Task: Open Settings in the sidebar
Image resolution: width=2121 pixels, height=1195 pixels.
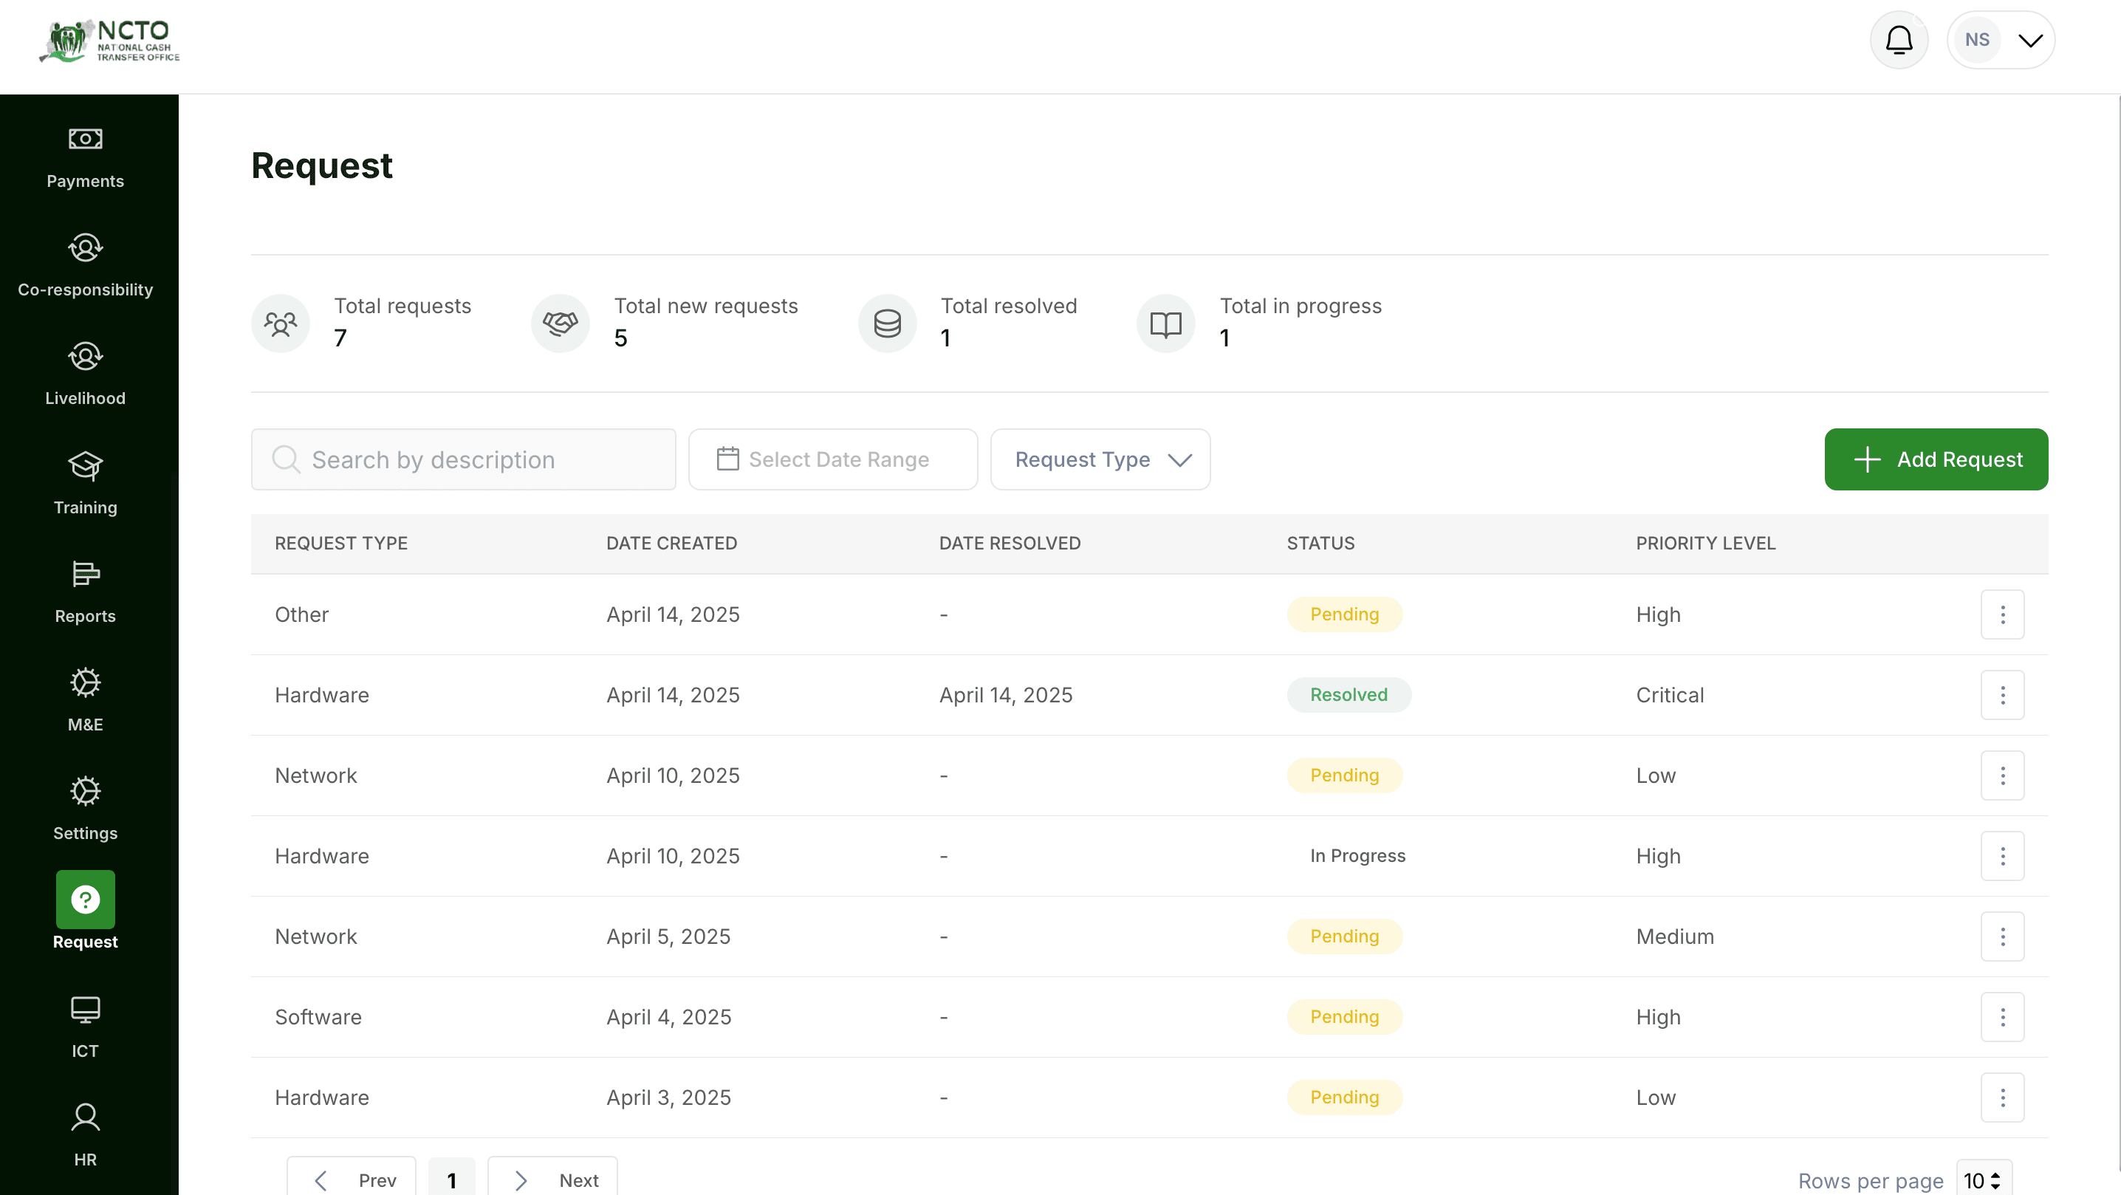Action: [x=85, y=810]
